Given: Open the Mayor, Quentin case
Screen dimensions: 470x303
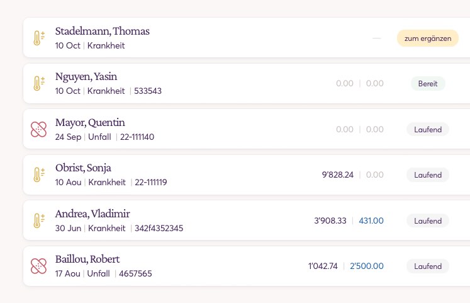Looking at the screenshot, I should tap(247, 129).
